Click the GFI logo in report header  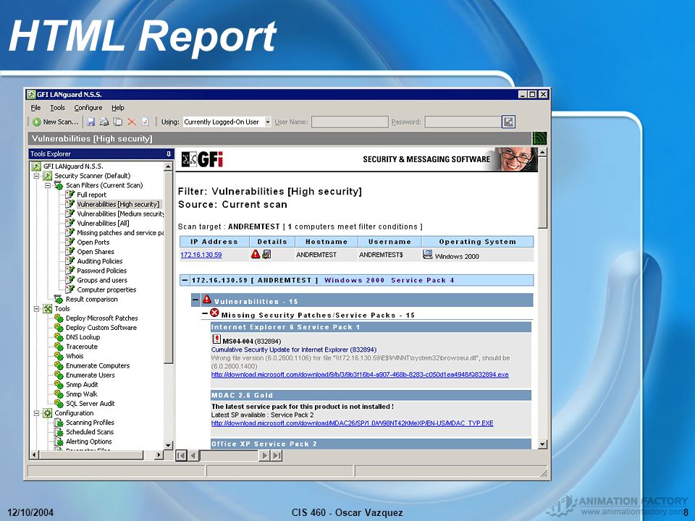[202, 159]
